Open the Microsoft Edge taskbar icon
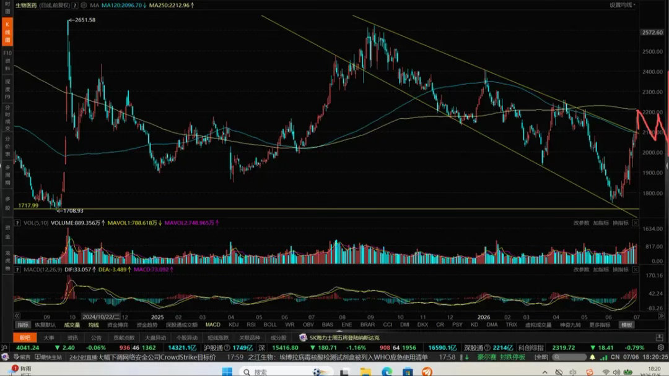Image resolution: width=669 pixels, height=376 pixels. tap(387, 372)
